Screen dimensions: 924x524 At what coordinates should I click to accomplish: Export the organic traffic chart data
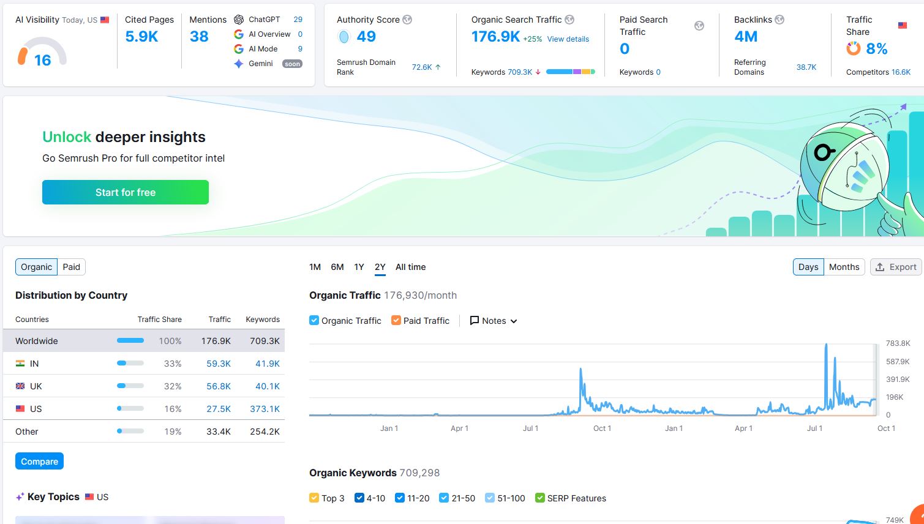pyautogui.click(x=896, y=267)
